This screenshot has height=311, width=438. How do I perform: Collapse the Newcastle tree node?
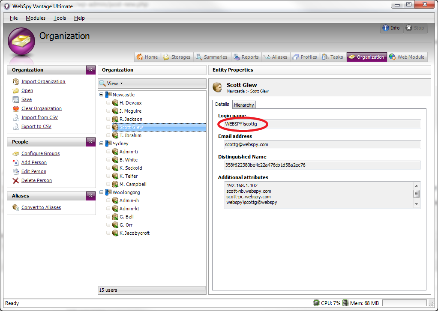pos(102,95)
